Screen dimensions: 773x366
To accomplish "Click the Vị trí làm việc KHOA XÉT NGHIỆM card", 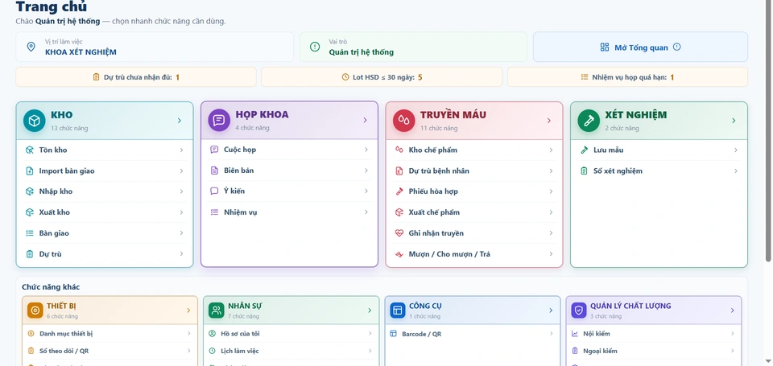I will pos(155,47).
